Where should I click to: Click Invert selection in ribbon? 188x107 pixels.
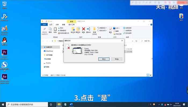[127, 33]
